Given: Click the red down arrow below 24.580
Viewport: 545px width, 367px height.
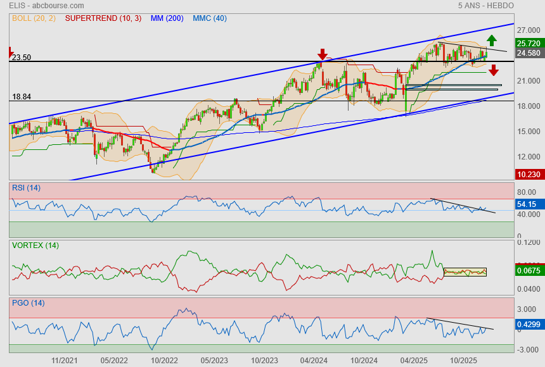Looking at the screenshot, I should [493, 70].
